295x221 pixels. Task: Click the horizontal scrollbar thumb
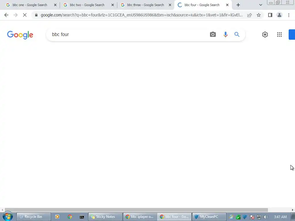coord(136,210)
